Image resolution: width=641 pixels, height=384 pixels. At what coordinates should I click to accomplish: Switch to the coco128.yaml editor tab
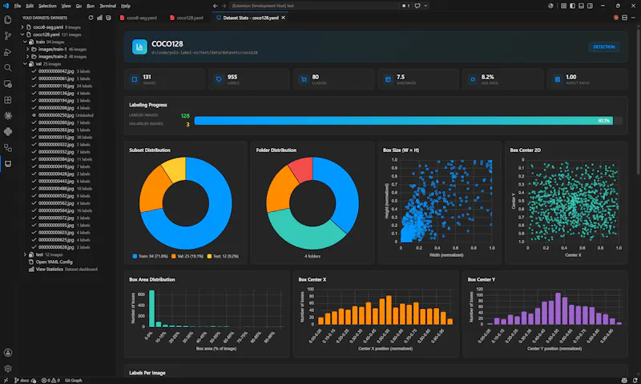point(187,18)
